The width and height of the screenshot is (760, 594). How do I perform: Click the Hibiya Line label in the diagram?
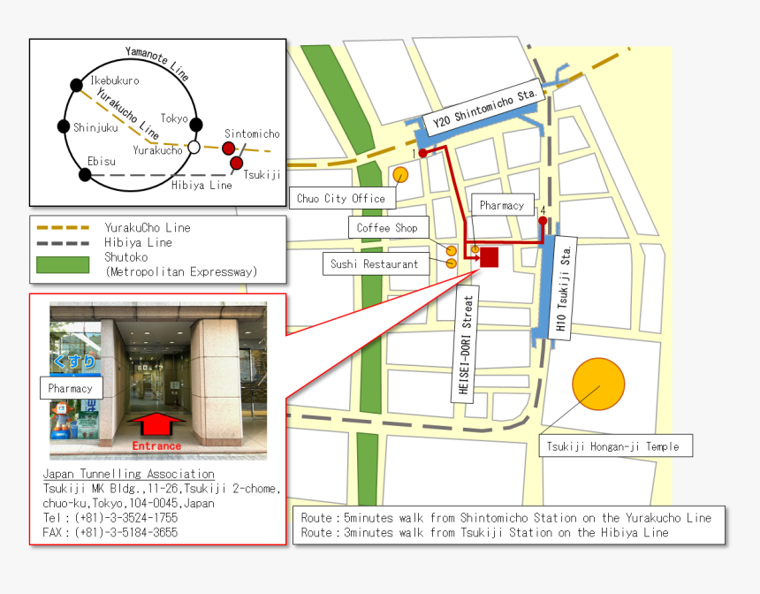pyautogui.click(x=201, y=185)
